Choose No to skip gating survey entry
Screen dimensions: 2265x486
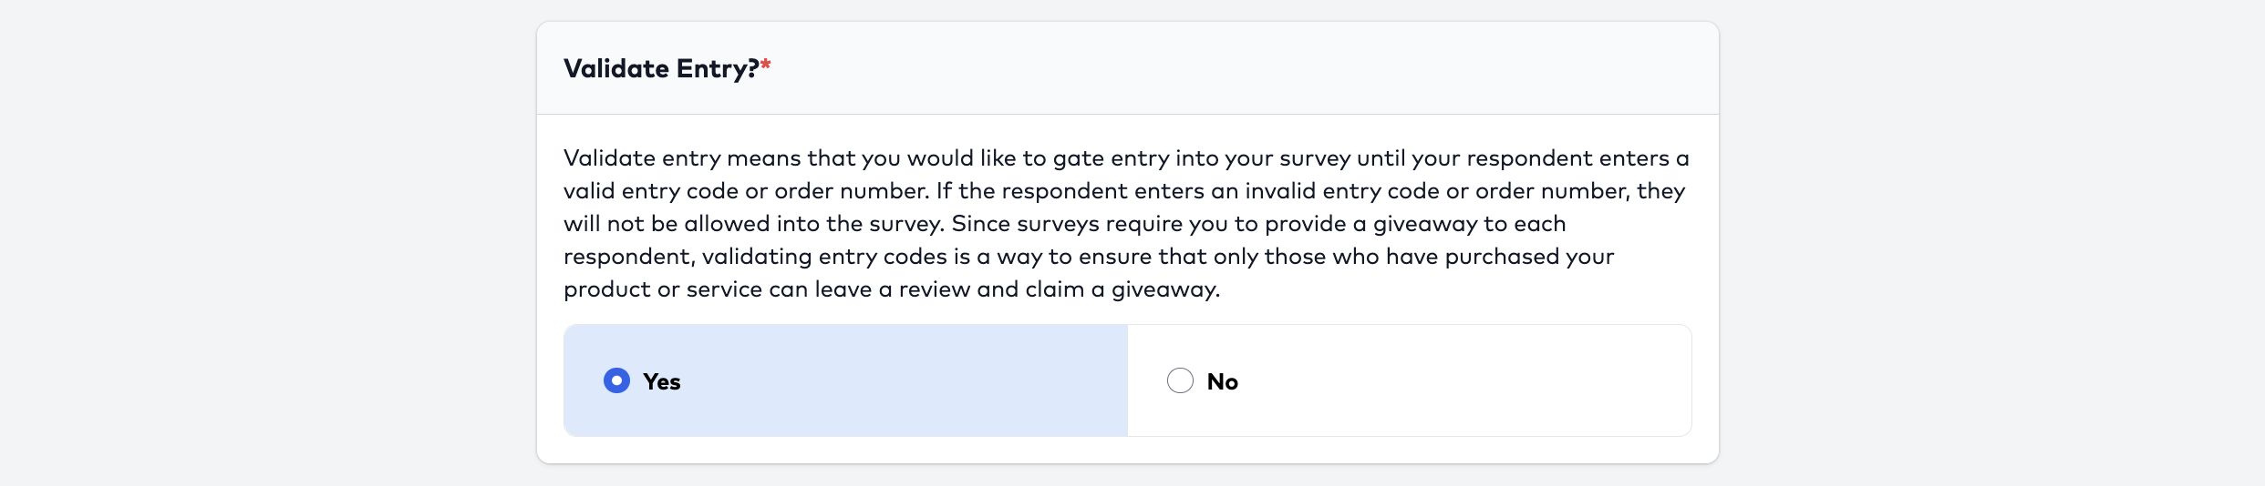(1180, 380)
